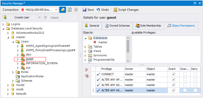Click the ApplicationRoles folder icon
Screen dimensions: 203x98
point(18,77)
